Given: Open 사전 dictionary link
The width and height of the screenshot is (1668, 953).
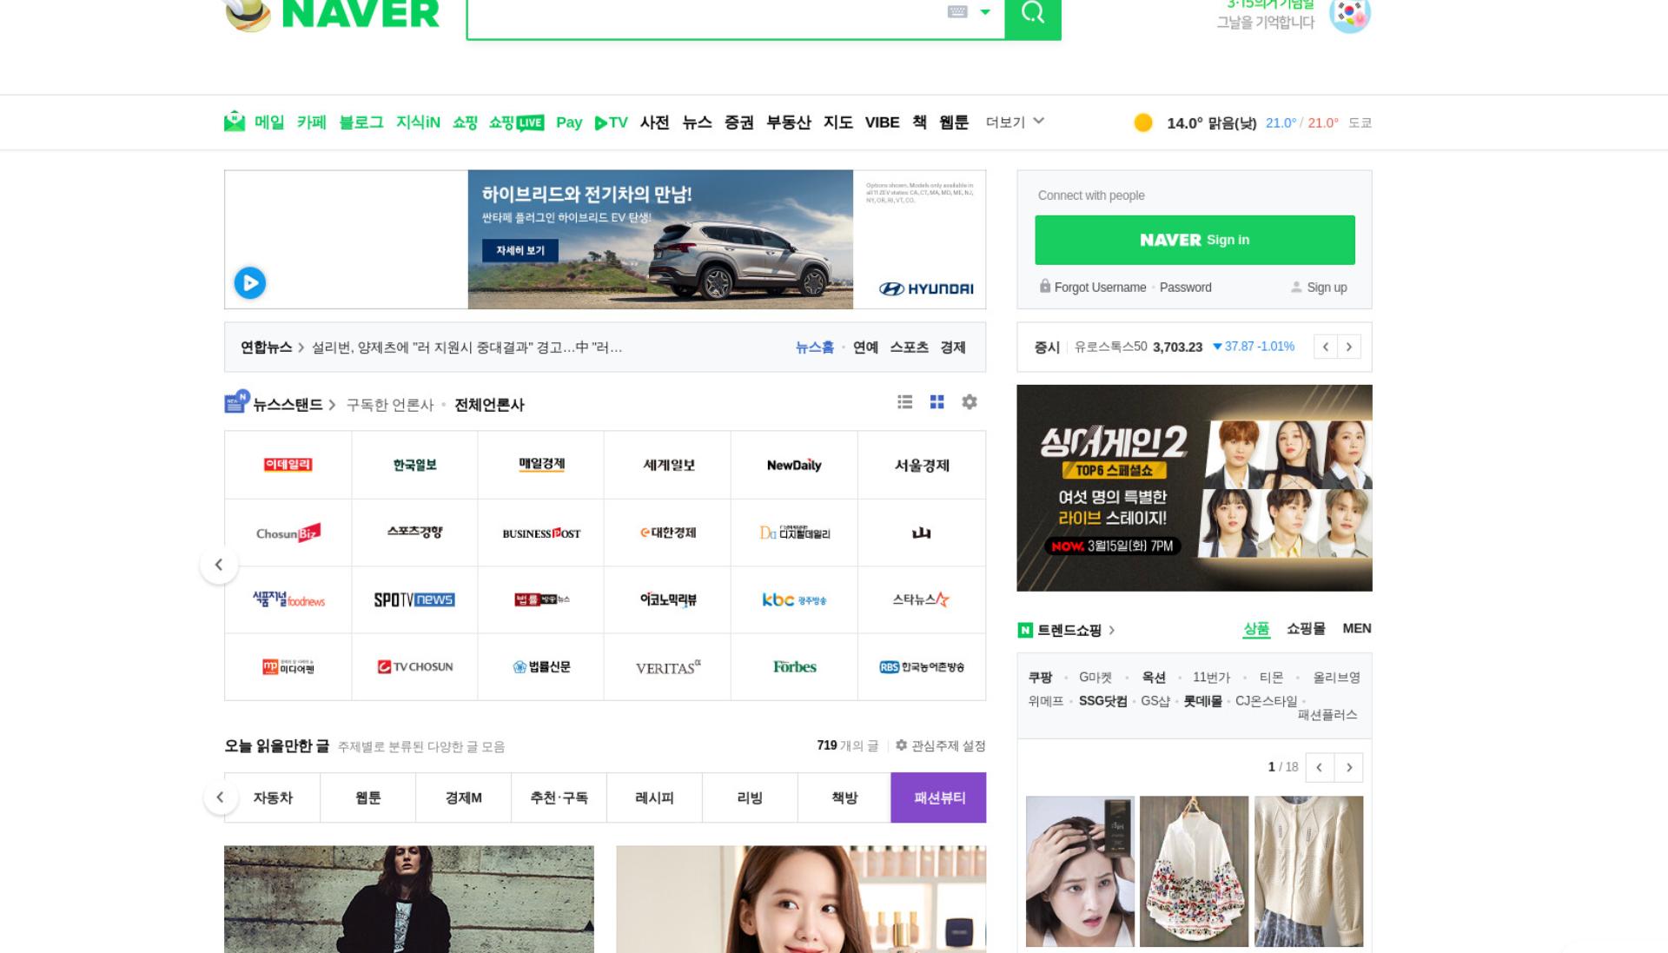Looking at the screenshot, I should click(x=654, y=122).
